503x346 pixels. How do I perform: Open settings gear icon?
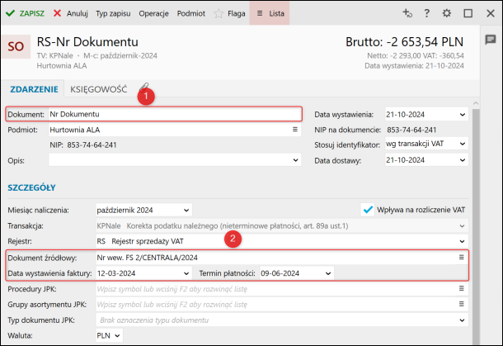[447, 13]
